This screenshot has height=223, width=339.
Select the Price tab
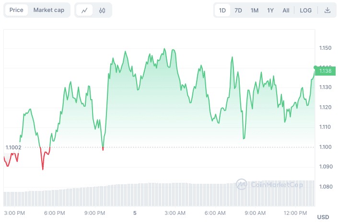coord(16,10)
